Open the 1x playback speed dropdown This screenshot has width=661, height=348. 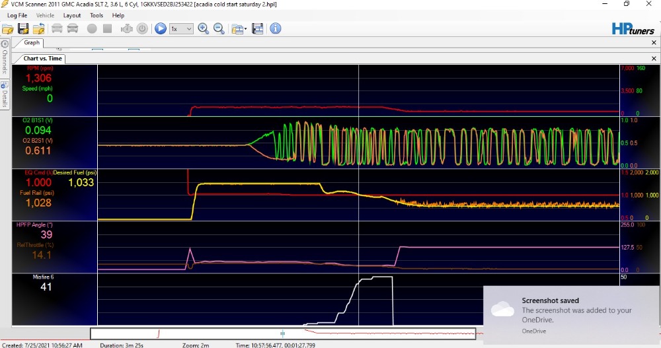point(181,28)
